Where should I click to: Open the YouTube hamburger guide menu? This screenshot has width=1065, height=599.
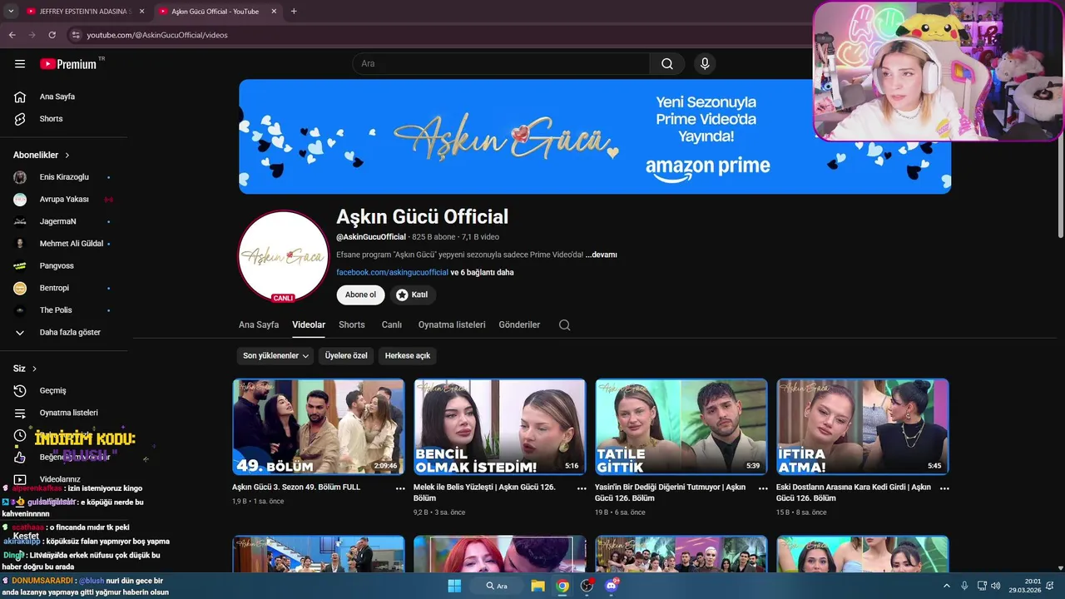[x=20, y=64]
